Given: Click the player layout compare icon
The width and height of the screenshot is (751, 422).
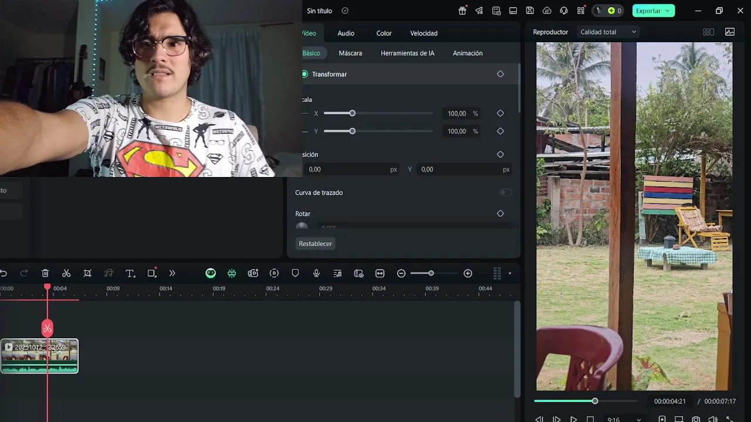Looking at the screenshot, I should [x=708, y=32].
